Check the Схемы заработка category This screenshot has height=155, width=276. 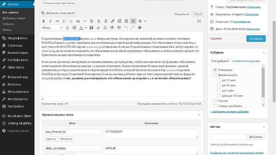tap(215, 106)
